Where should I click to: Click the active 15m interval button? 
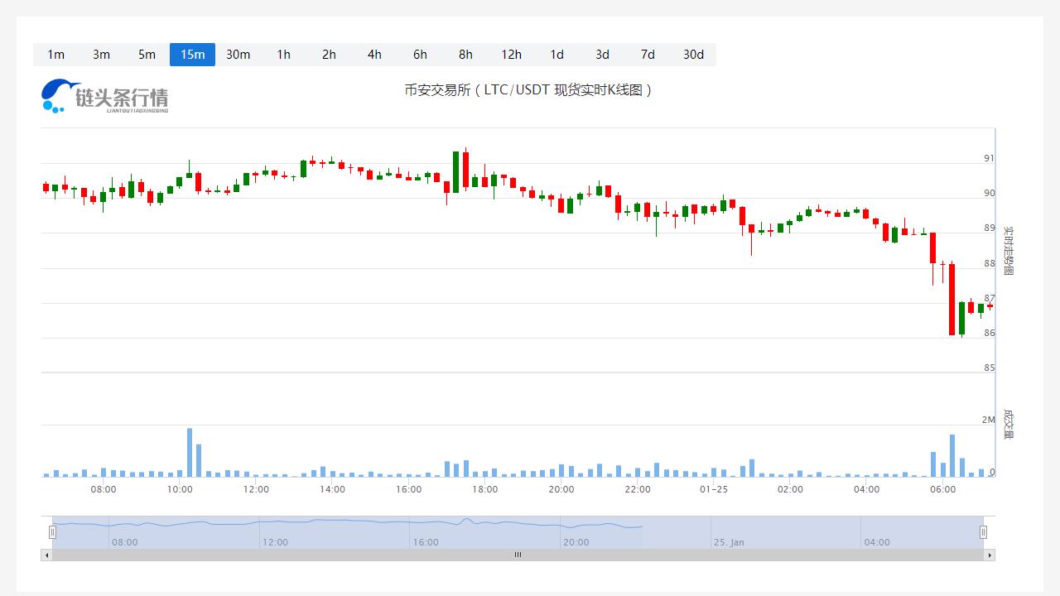pos(192,55)
